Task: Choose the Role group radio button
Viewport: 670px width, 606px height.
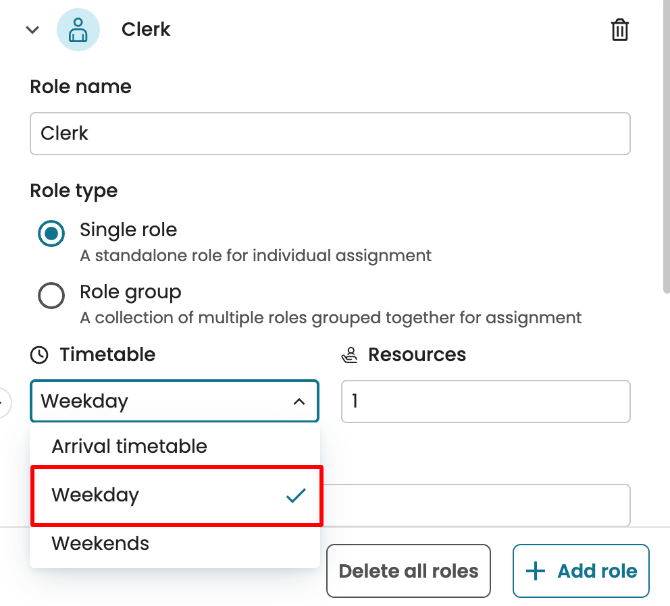Action: [x=51, y=296]
